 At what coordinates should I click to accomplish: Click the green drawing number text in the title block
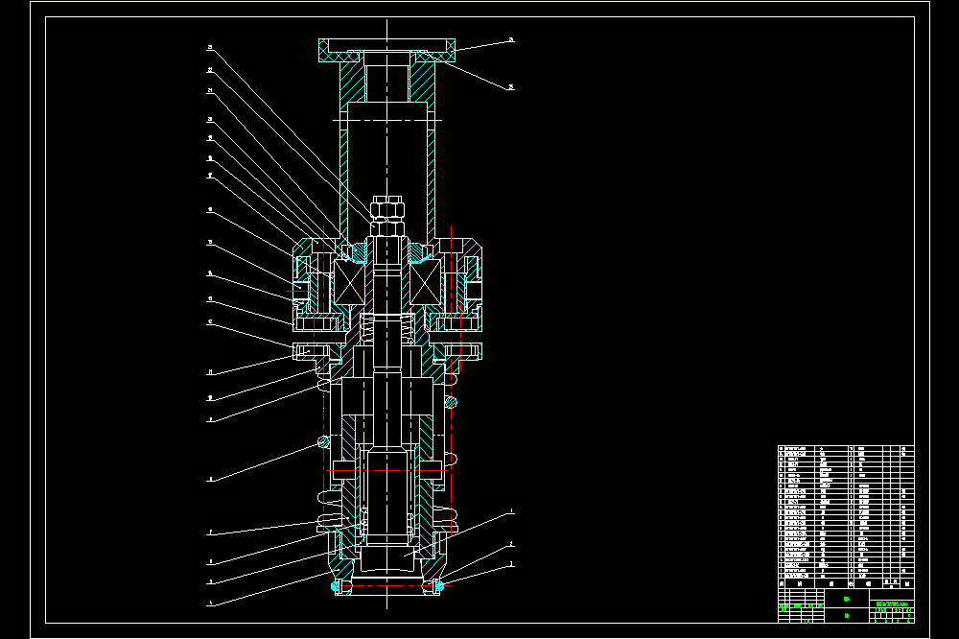click(x=892, y=603)
